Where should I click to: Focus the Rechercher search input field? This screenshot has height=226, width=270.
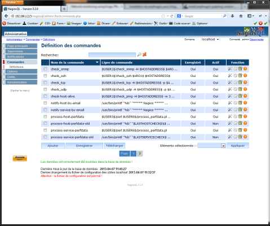(112, 55)
